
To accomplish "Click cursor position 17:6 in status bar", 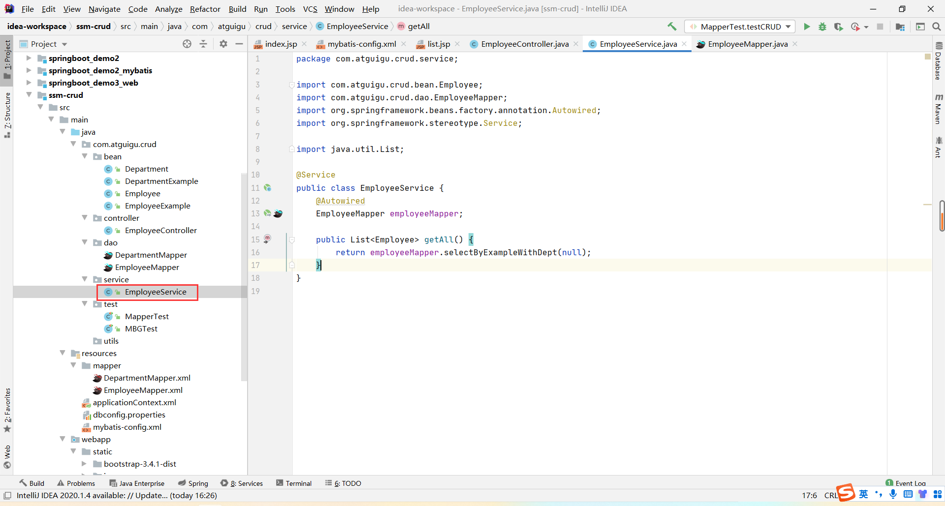I will click(x=809, y=496).
